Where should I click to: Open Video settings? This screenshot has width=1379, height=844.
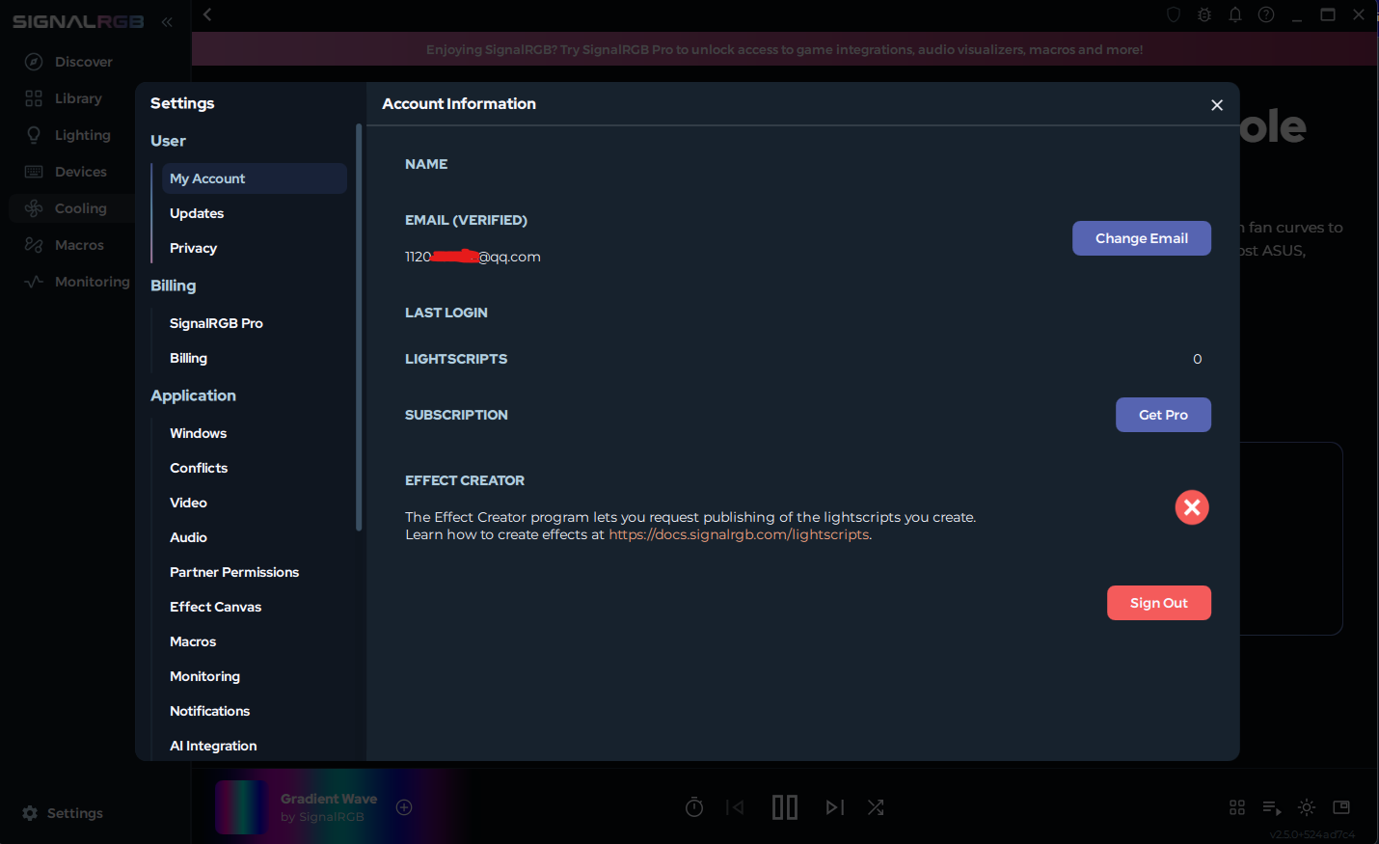pyautogui.click(x=188, y=503)
